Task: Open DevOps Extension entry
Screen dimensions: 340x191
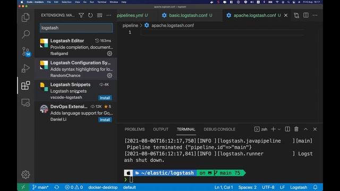Action: (x=75, y=112)
